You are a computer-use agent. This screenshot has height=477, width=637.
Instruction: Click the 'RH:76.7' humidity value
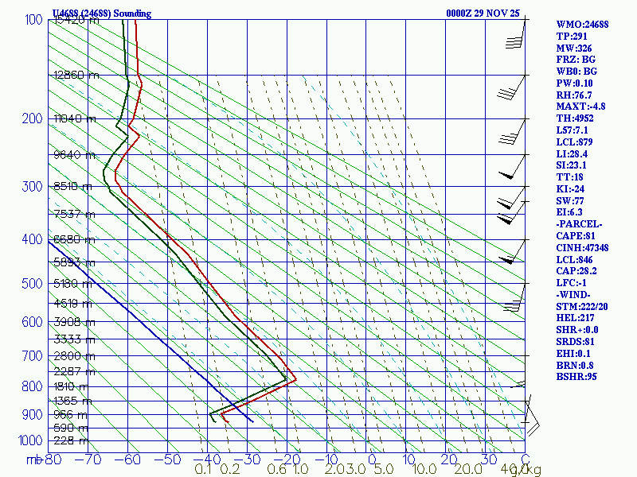pos(574,95)
